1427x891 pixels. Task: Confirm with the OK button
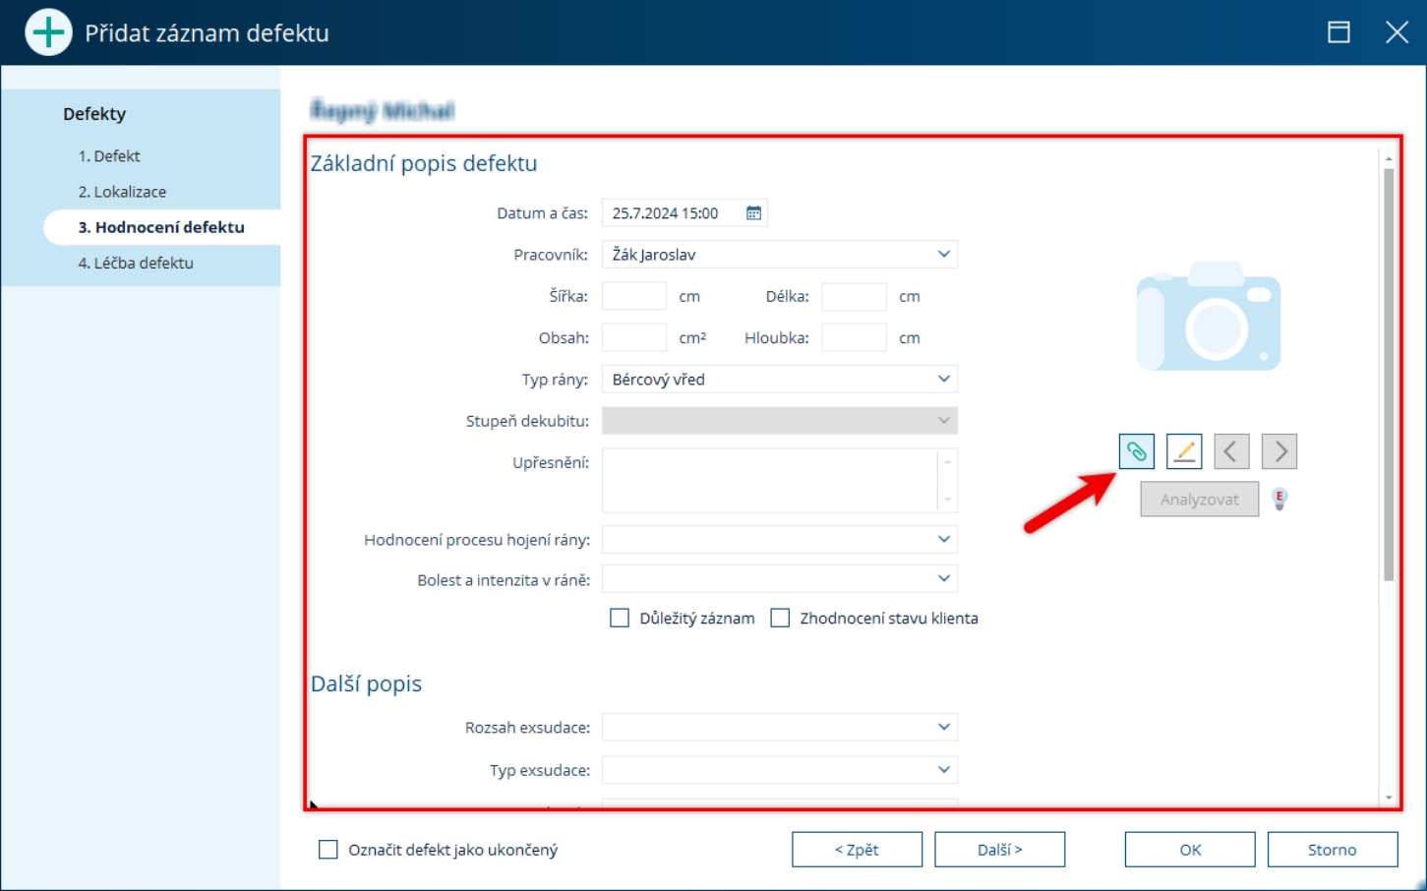click(1190, 850)
